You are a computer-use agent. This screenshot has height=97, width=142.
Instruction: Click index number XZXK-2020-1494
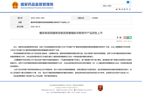tap(37, 18)
